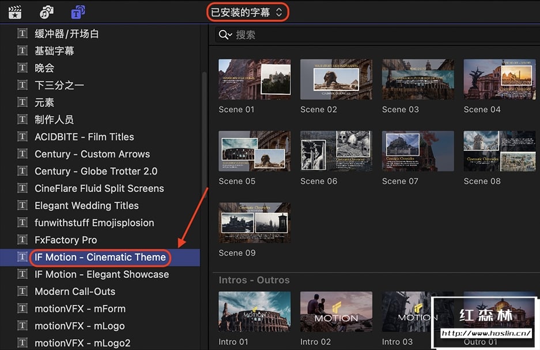Click the title icon beside FxFactory Pro
540x350 pixels.
click(x=22, y=240)
